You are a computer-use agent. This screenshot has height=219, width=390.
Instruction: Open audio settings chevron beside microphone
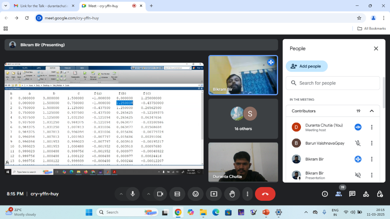coord(121,194)
